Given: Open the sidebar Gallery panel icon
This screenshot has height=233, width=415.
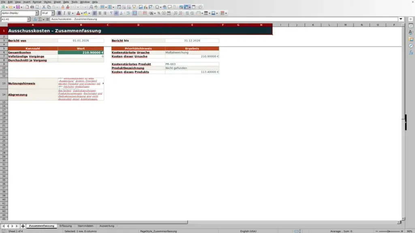Looking at the screenshot, I should click(411, 39).
